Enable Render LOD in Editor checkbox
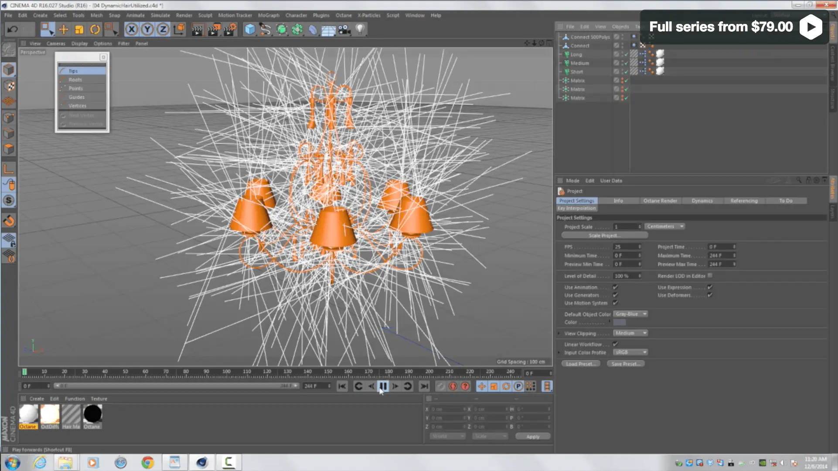This screenshot has width=838, height=471. coord(710,276)
